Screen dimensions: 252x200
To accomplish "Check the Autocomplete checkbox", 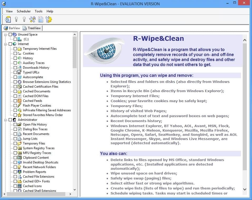I will 15,77.
